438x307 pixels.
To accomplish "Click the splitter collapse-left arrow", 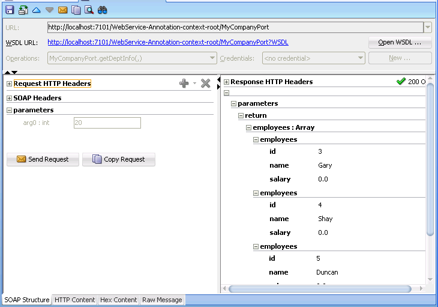I will point(218,80).
